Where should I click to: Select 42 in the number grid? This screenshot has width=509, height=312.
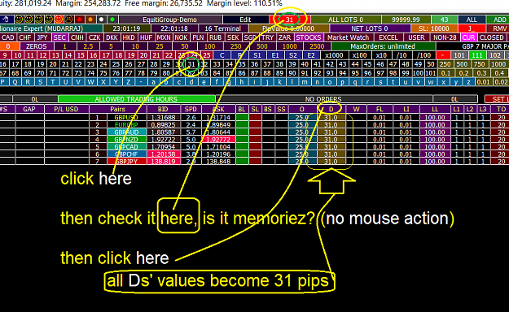330,64
